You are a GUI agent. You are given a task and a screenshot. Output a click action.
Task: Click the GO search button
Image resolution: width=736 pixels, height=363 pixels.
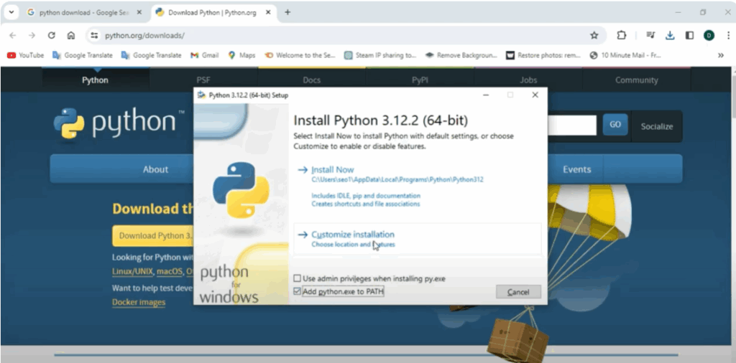click(x=615, y=125)
